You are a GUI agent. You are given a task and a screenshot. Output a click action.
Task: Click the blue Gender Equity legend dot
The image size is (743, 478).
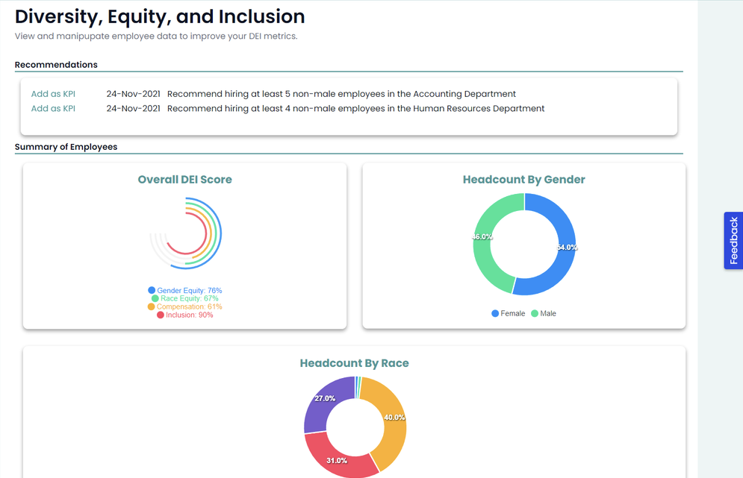click(152, 291)
